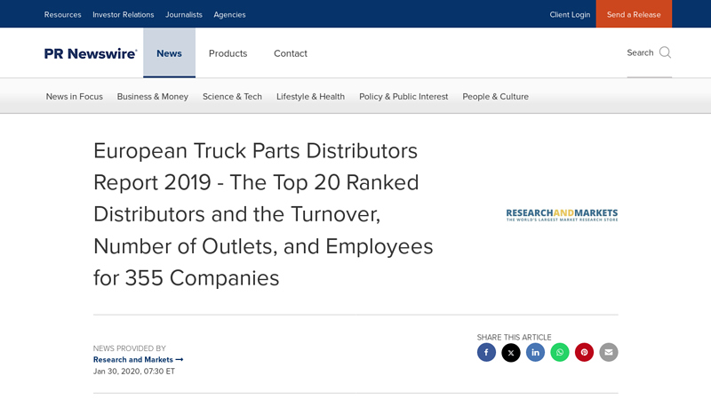
Task: Click the search magnifier icon
Action: tap(665, 52)
